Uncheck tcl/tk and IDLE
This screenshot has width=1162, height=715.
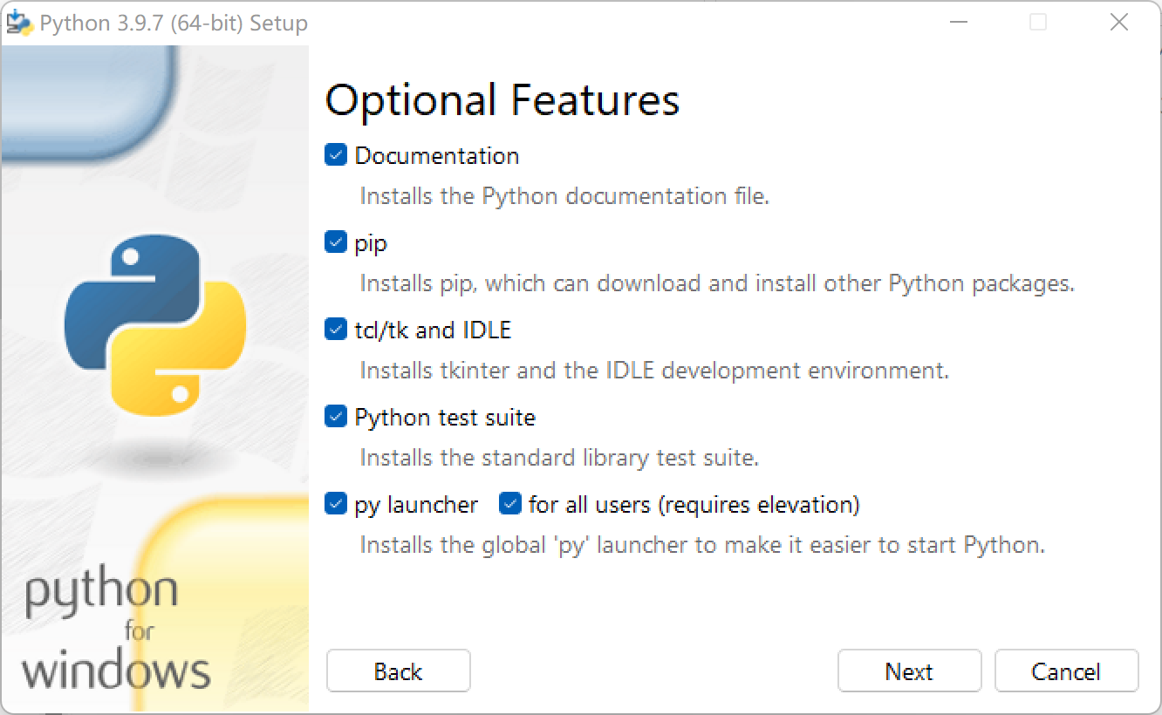(335, 329)
